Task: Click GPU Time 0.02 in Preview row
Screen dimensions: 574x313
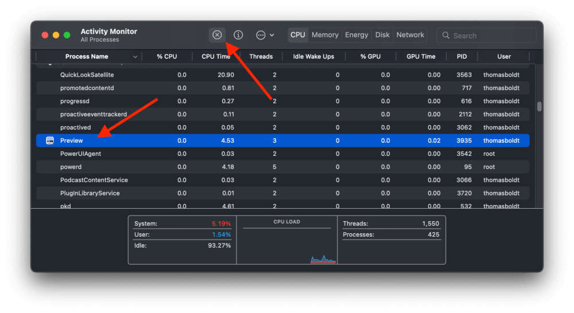Action: tap(434, 141)
